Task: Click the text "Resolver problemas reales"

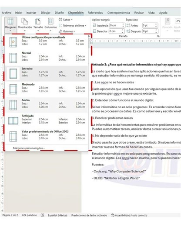Action: (x=114, y=118)
